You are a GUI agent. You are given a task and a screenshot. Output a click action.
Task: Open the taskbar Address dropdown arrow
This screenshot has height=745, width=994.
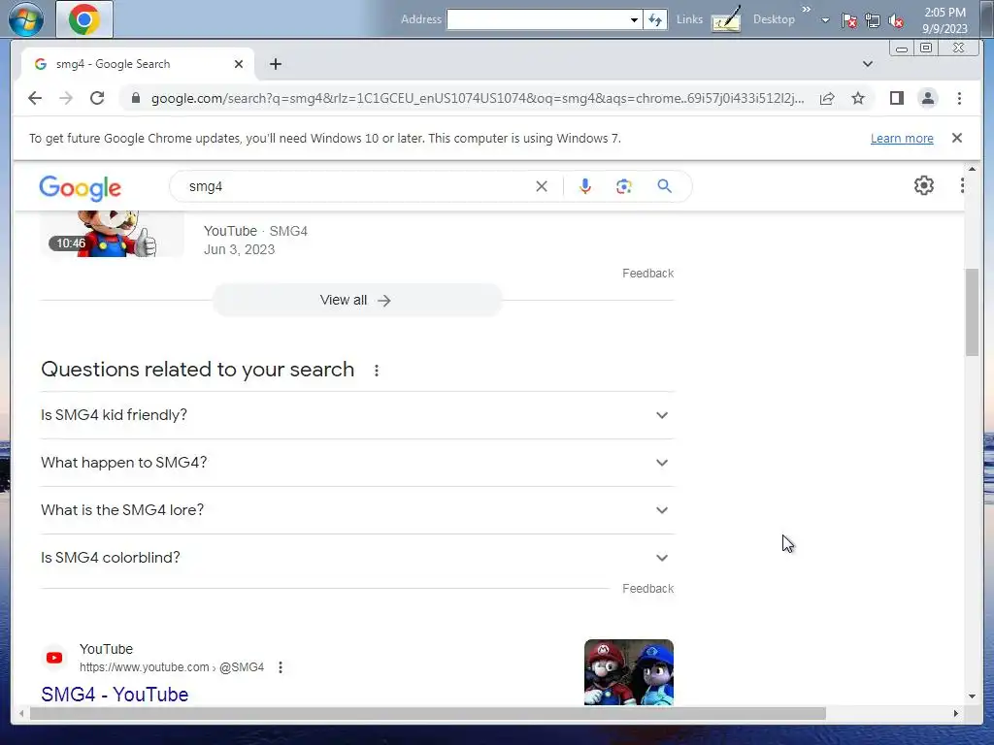tap(634, 19)
